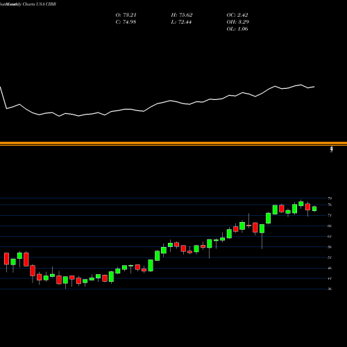This screenshot has width=347, height=347.
Task: Click the 'H: 75.62' high price value
Action: pos(182,15)
